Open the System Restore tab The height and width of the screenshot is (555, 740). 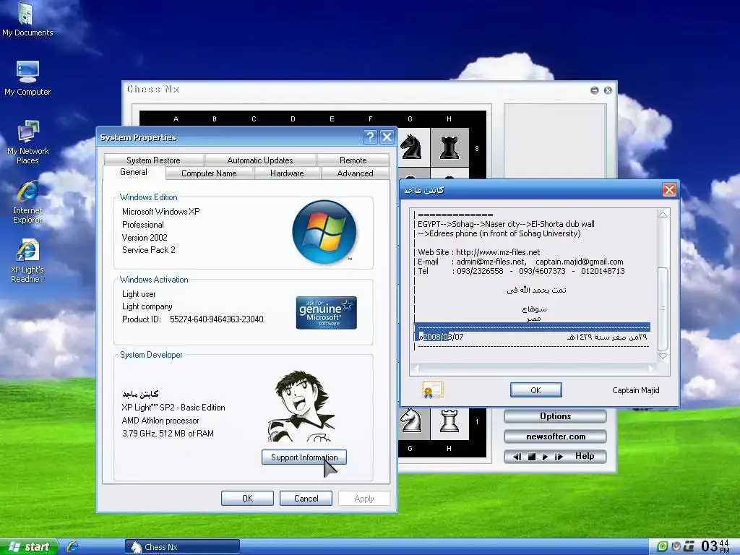[153, 160]
